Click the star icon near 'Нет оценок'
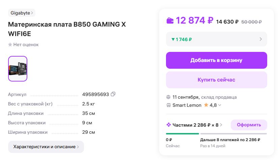This screenshot has height=160, width=278. tap(10, 44)
